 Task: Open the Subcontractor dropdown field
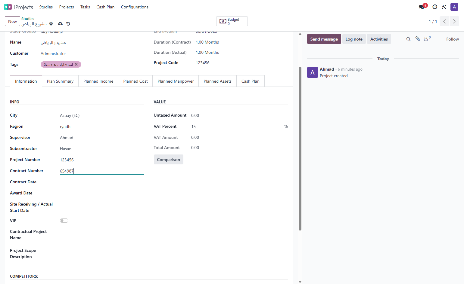point(102,149)
